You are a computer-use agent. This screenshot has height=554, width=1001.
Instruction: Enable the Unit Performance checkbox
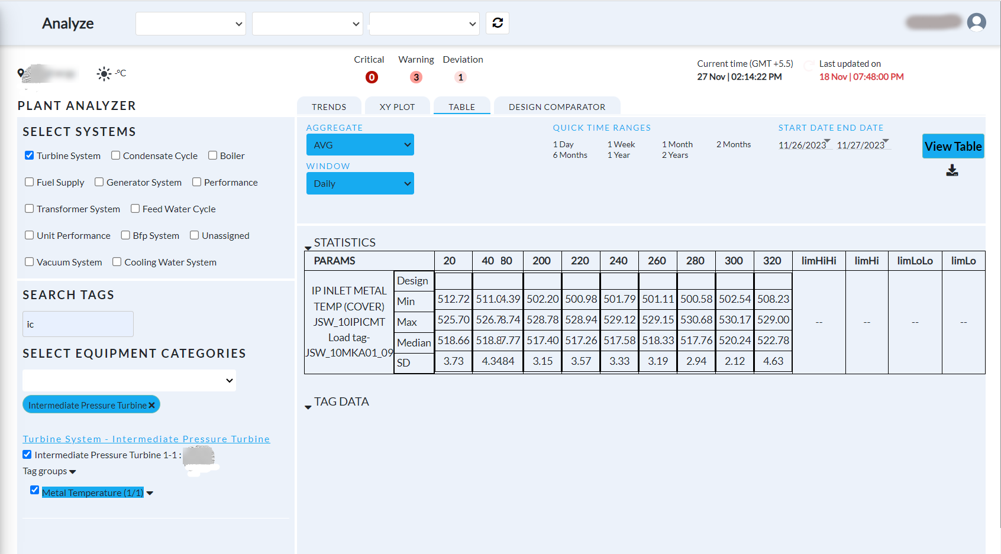[x=29, y=235]
